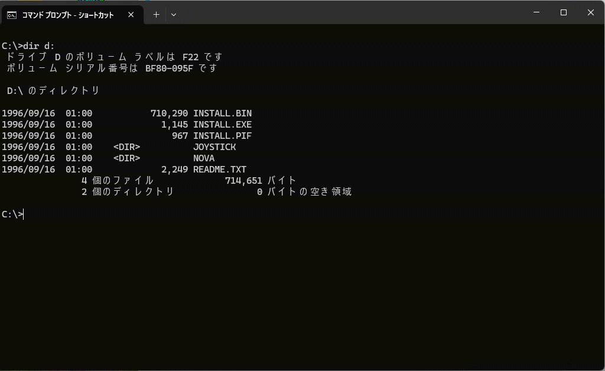Click the file size 710,290
This screenshot has width=605, height=371.
[170, 113]
